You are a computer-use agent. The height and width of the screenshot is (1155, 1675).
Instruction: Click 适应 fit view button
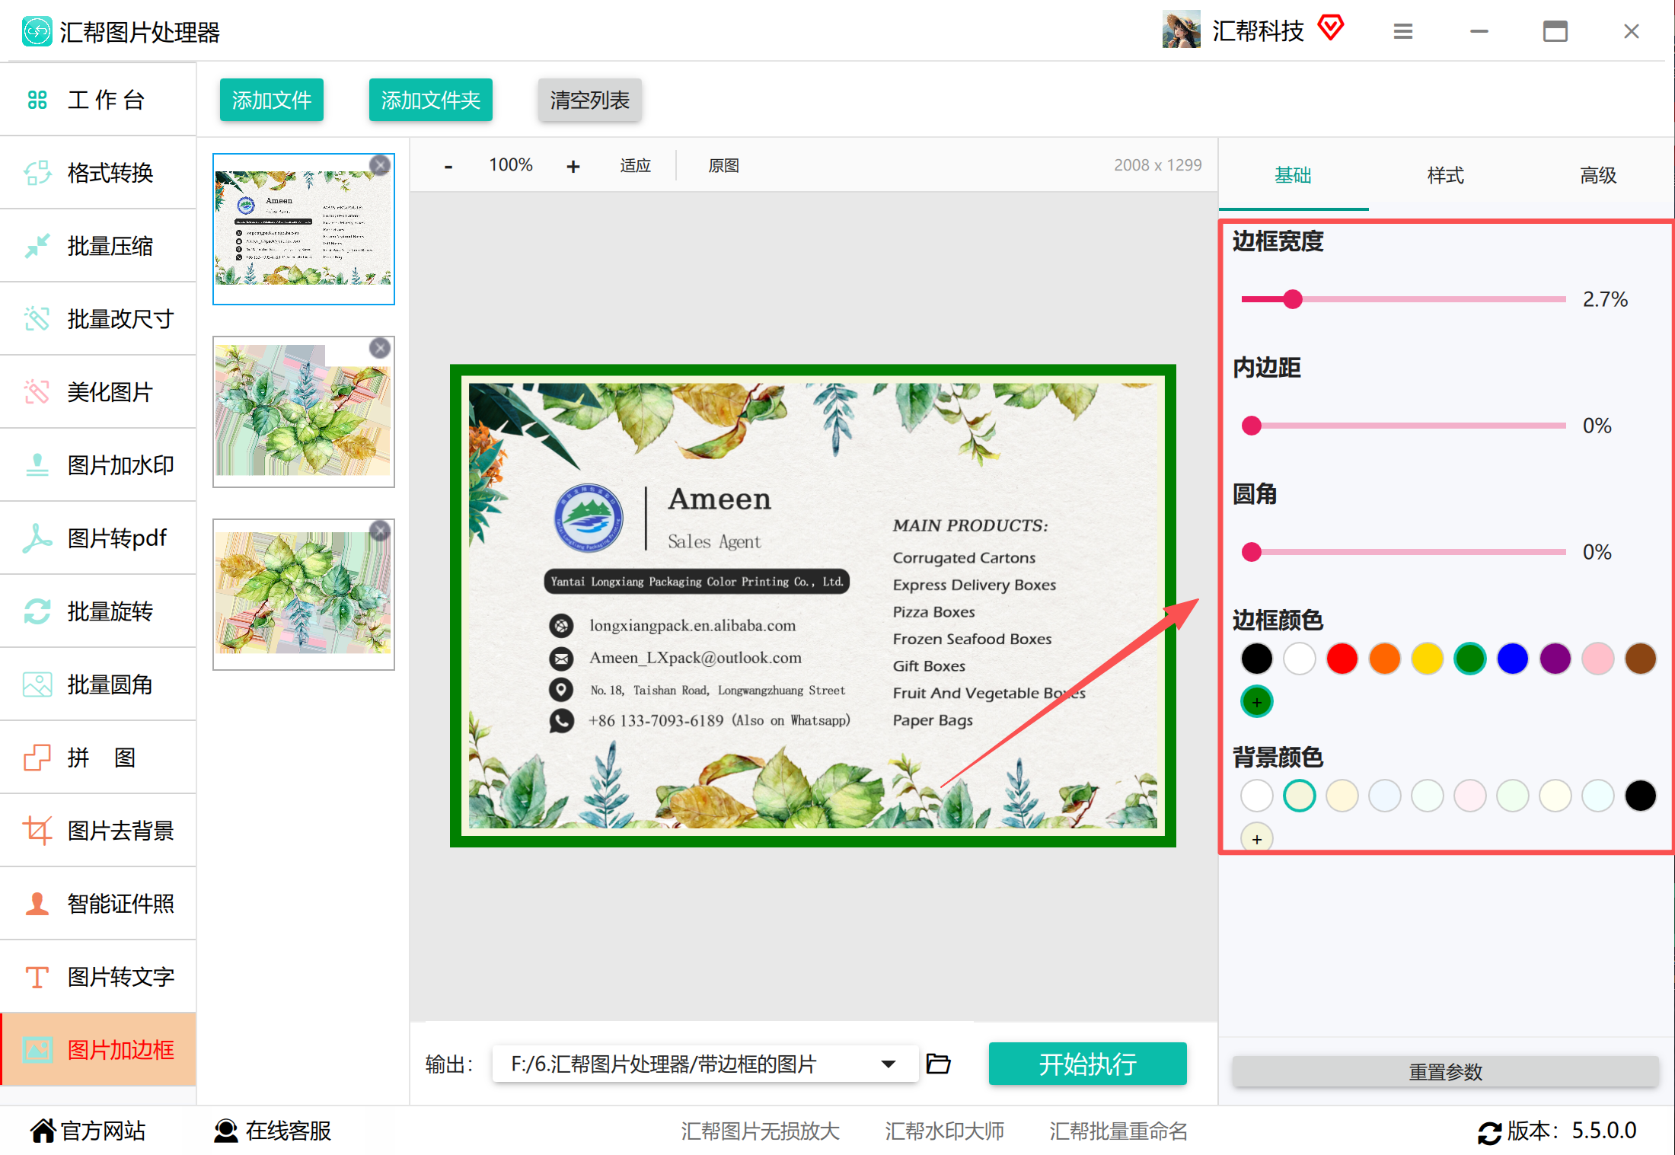tap(635, 165)
